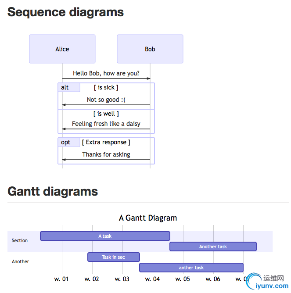Viewport: 291px width, 293px height.
Task: Click the Bob participant box
Action: pos(150,49)
